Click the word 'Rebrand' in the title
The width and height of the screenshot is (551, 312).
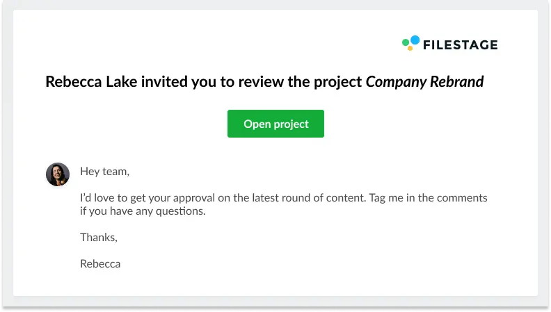click(457, 82)
